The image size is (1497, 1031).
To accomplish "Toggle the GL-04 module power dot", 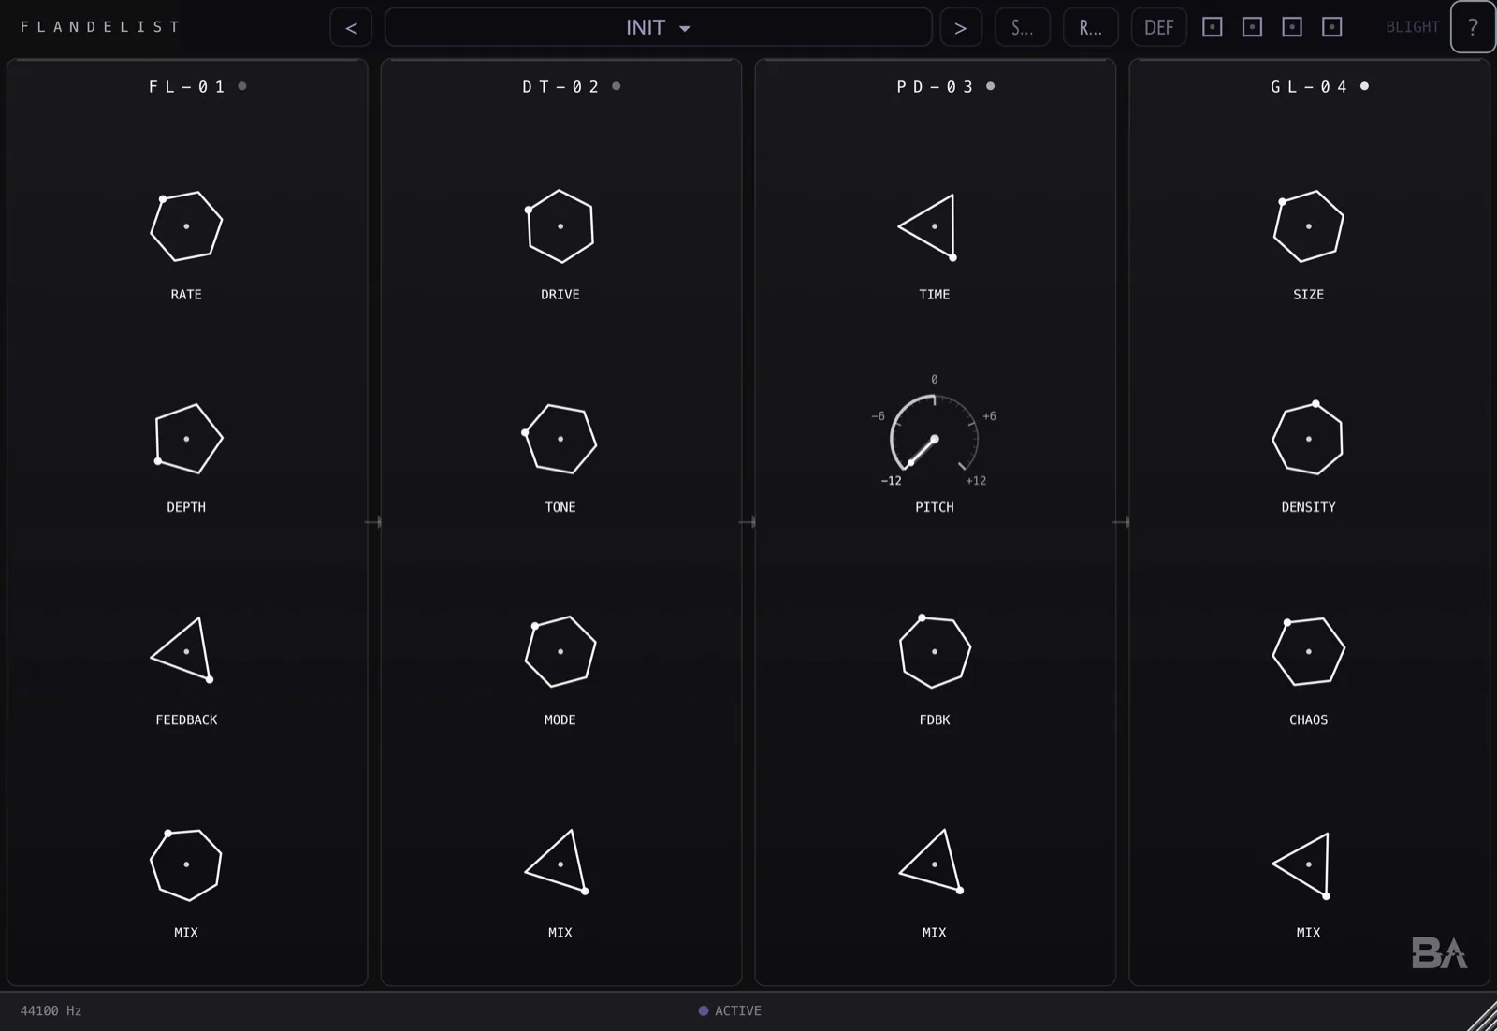I will pos(1365,86).
